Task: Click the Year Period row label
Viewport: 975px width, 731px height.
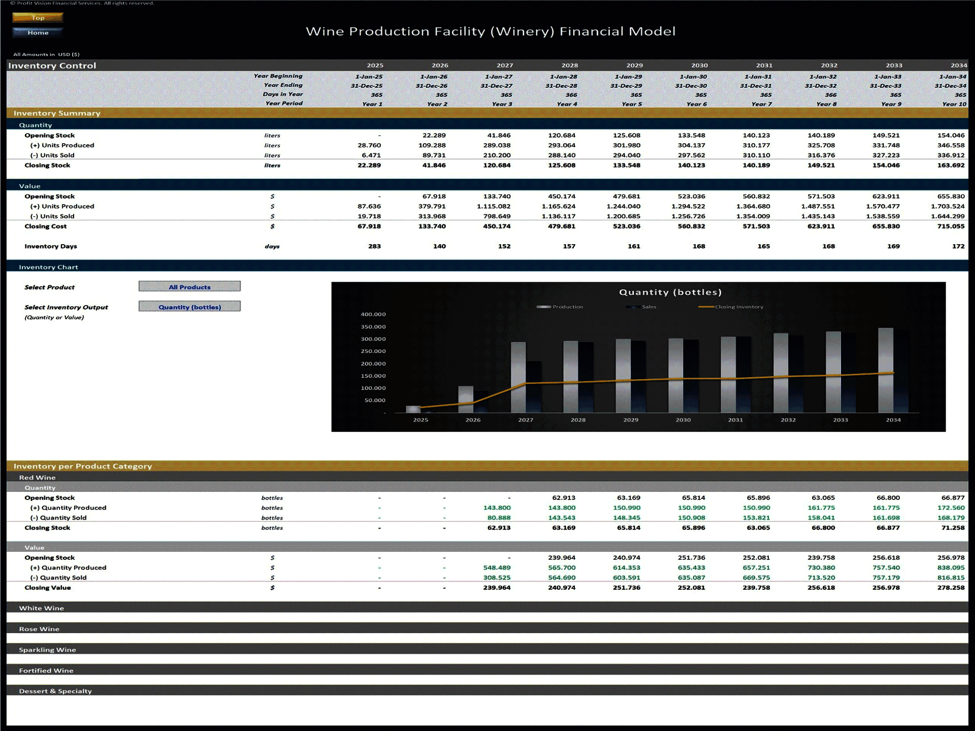Action: click(x=284, y=104)
